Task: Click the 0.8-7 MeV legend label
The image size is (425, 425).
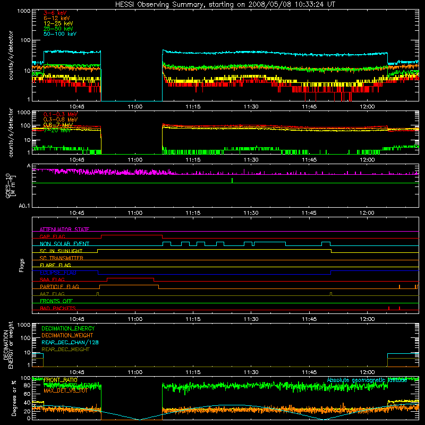Action: click(x=58, y=125)
